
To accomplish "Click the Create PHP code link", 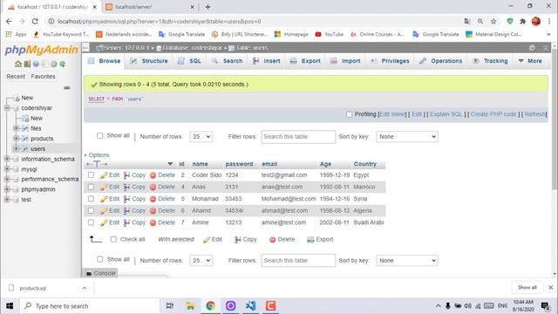I will pyautogui.click(x=493, y=114).
